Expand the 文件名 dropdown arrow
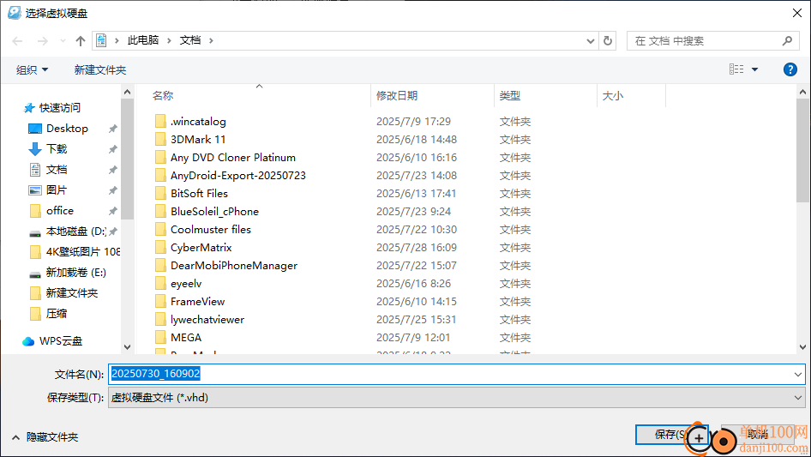811x457 pixels. click(x=797, y=374)
